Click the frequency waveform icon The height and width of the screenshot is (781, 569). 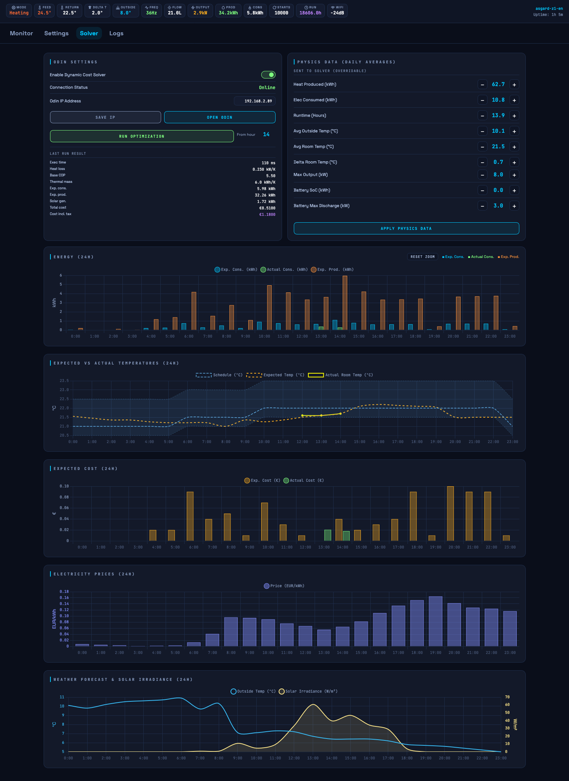point(147,8)
